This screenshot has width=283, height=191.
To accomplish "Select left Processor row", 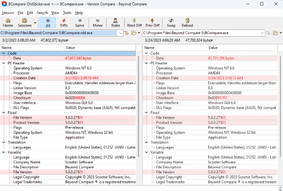I will pyautogui.click(x=68, y=73).
